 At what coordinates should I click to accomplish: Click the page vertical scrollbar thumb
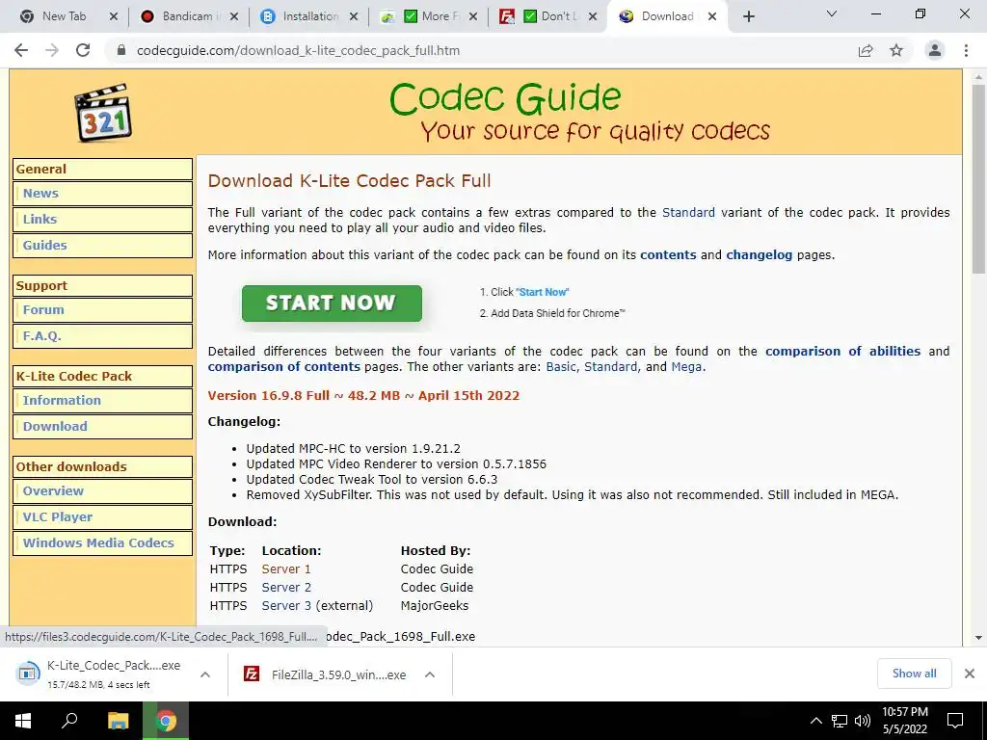tap(978, 178)
